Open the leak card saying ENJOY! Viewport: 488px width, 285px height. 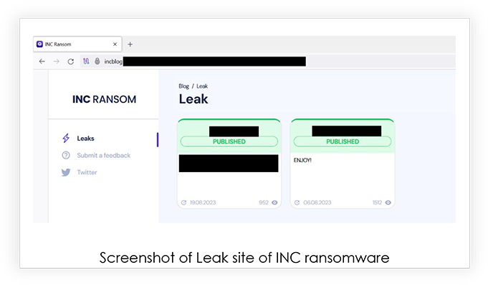click(x=343, y=164)
